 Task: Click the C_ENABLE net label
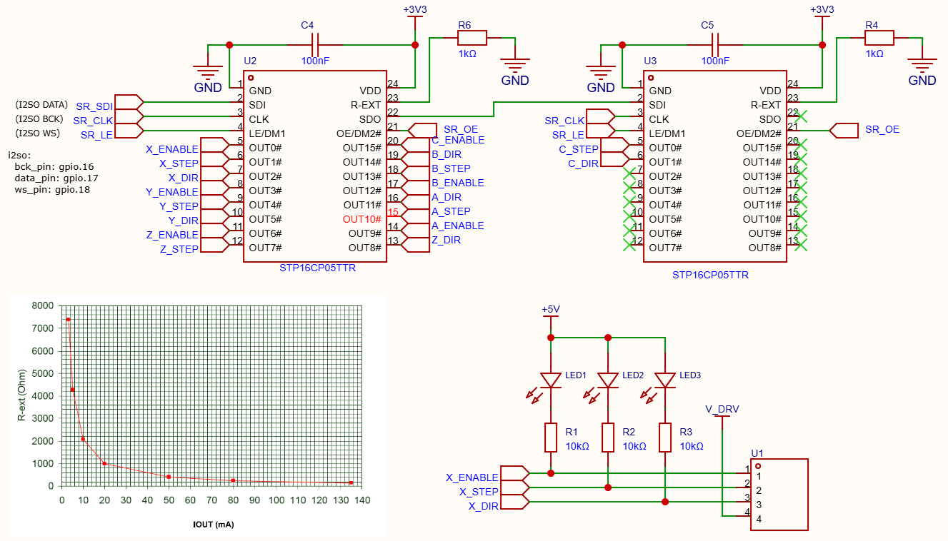[x=458, y=140]
